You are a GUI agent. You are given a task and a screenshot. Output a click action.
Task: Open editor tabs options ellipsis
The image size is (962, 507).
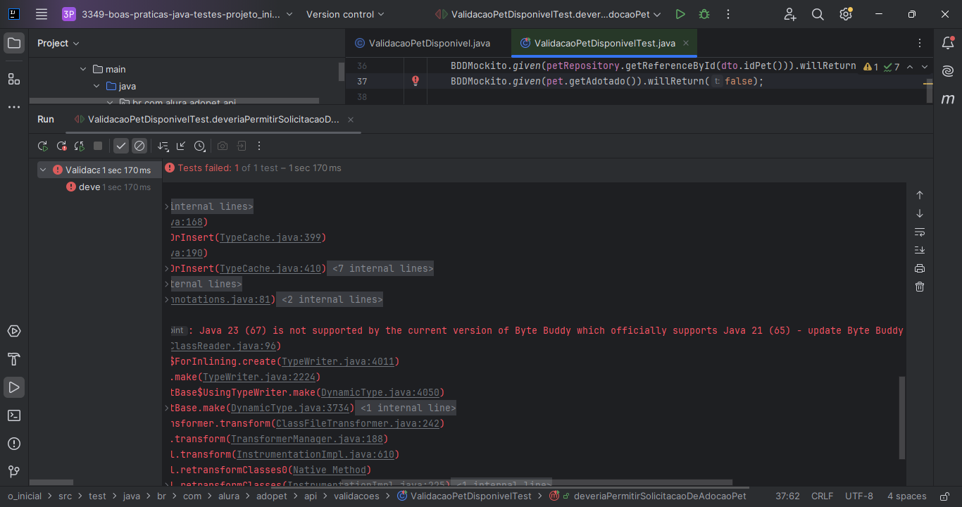[x=920, y=43]
